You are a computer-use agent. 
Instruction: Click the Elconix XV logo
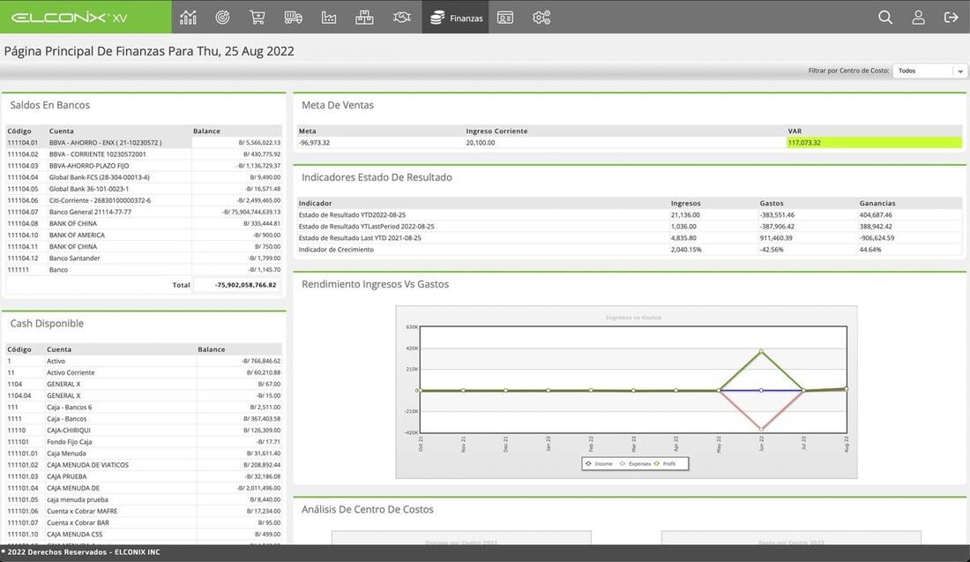(70, 18)
